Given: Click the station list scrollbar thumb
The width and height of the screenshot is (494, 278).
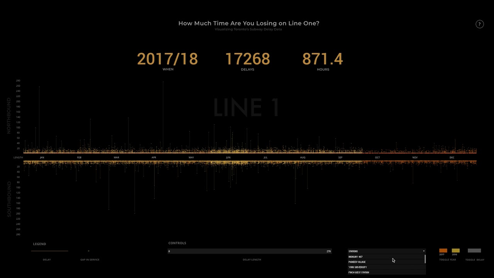Looking at the screenshot, I should point(425,259).
